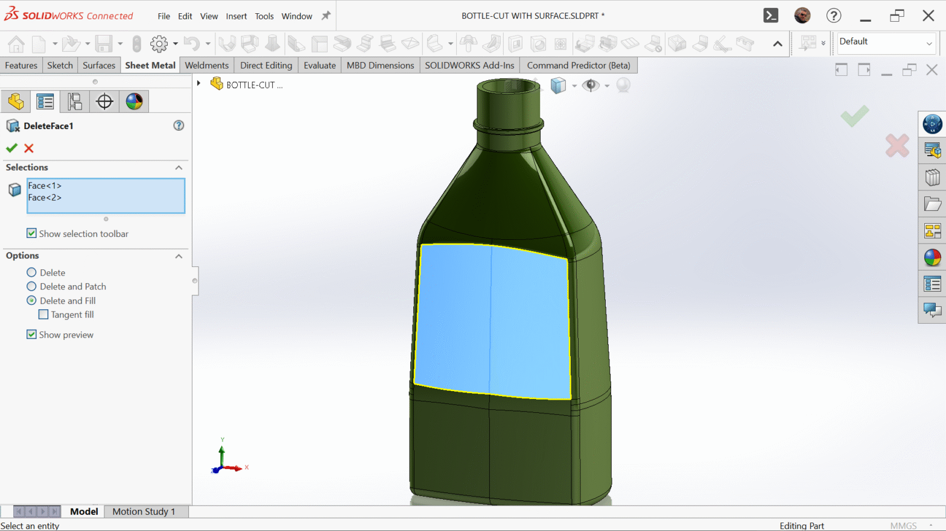Open the Appearances color ball in task pane
Screen dimensions: 946x531
click(932, 257)
